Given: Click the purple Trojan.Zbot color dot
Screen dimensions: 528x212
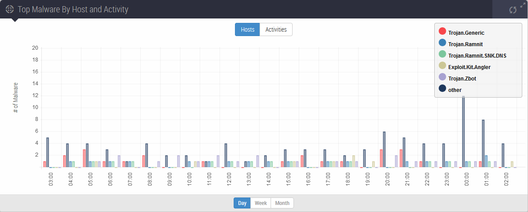Looking at the screenshot, I should point(443,77).
